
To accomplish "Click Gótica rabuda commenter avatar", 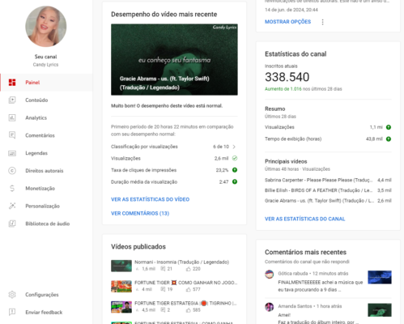I will pyautogui.click(x=270, y=275).
